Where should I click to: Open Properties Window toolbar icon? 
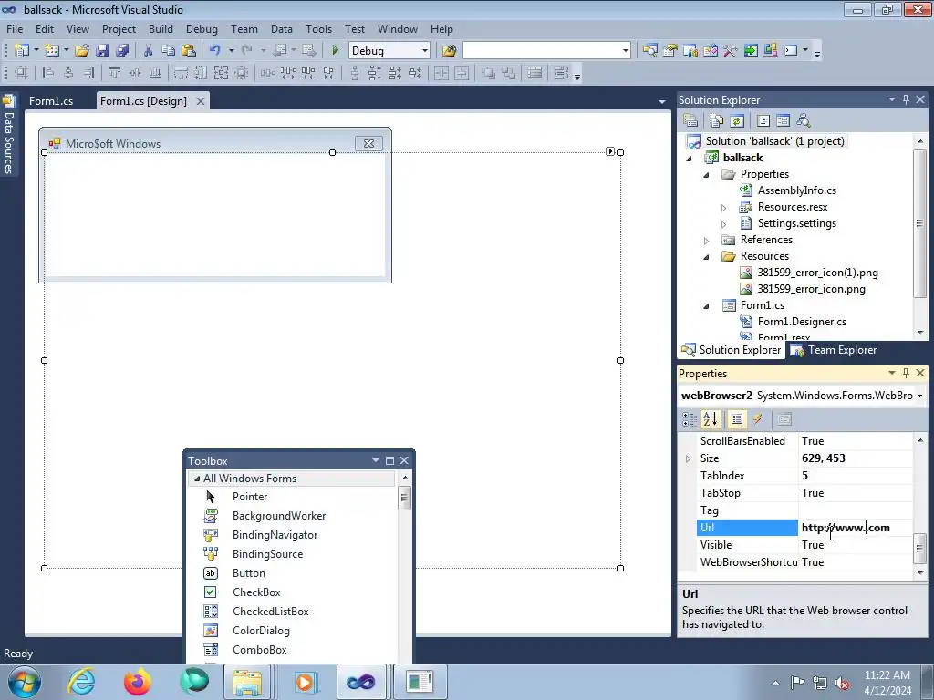(x=670, y=51)
